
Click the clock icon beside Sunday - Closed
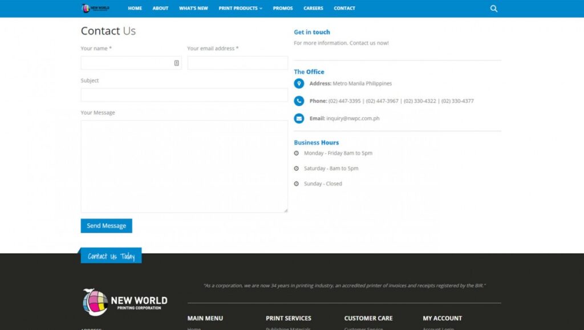click(x=297, y=184)
